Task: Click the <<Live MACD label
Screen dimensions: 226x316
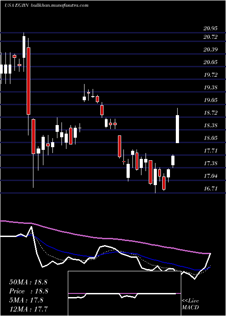Action: (190, 304)
